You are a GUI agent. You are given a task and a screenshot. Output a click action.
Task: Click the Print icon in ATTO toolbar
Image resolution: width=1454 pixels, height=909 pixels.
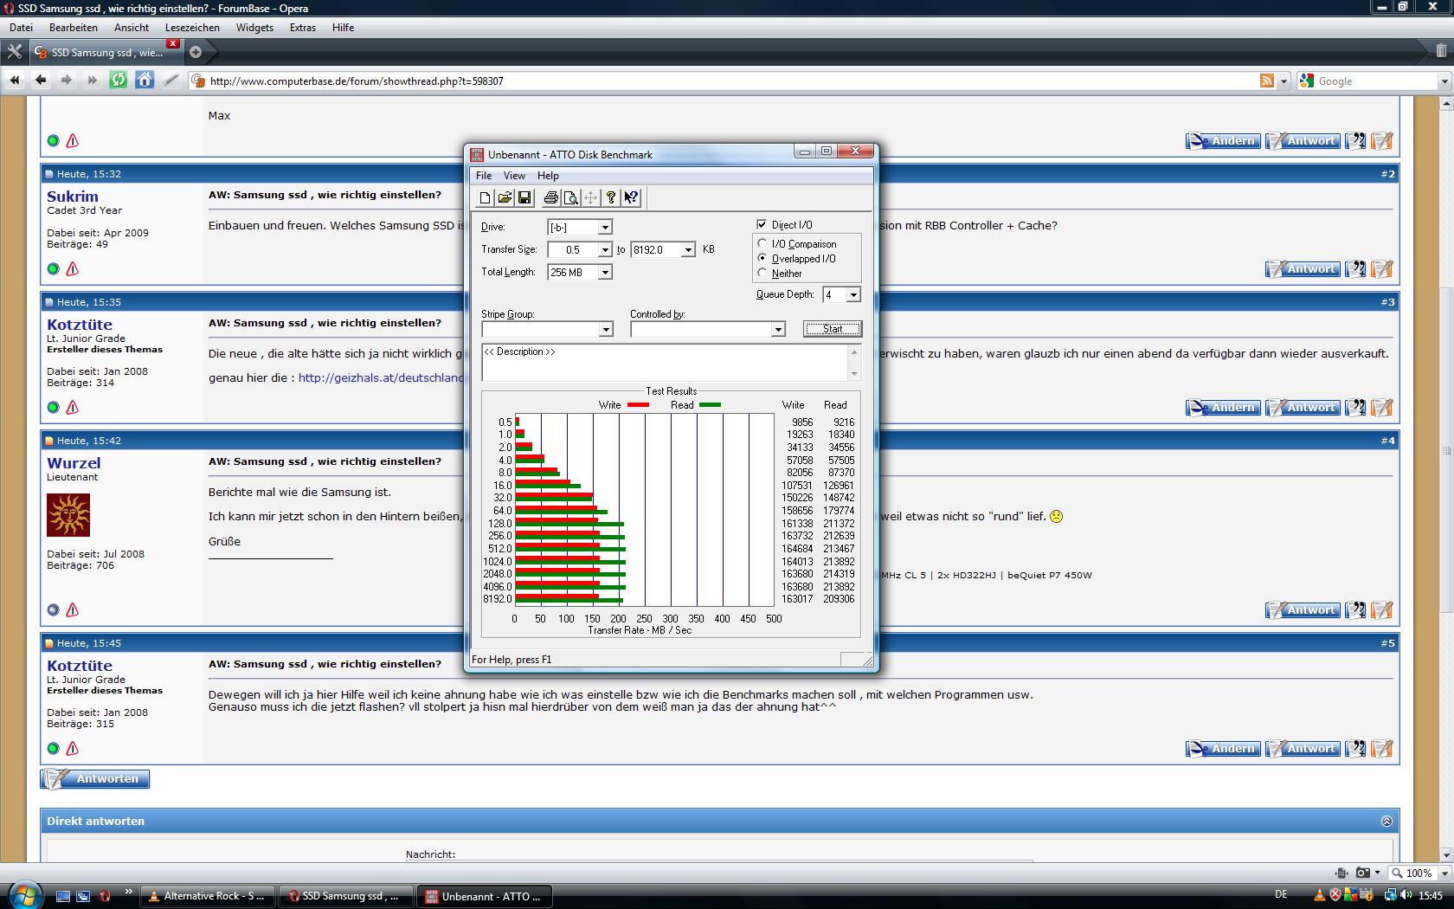click(x=550, y=198)
